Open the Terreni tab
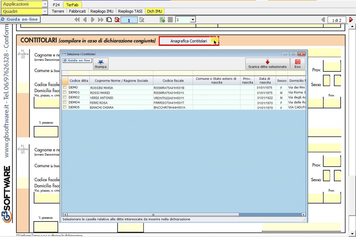 [58, 11]
